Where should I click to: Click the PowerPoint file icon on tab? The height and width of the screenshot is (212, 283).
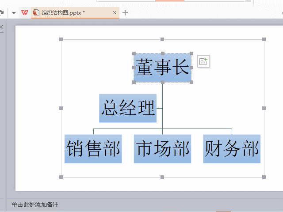tap(36, 12)
